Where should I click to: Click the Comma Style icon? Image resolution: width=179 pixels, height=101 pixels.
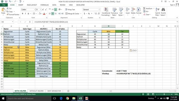91,14
